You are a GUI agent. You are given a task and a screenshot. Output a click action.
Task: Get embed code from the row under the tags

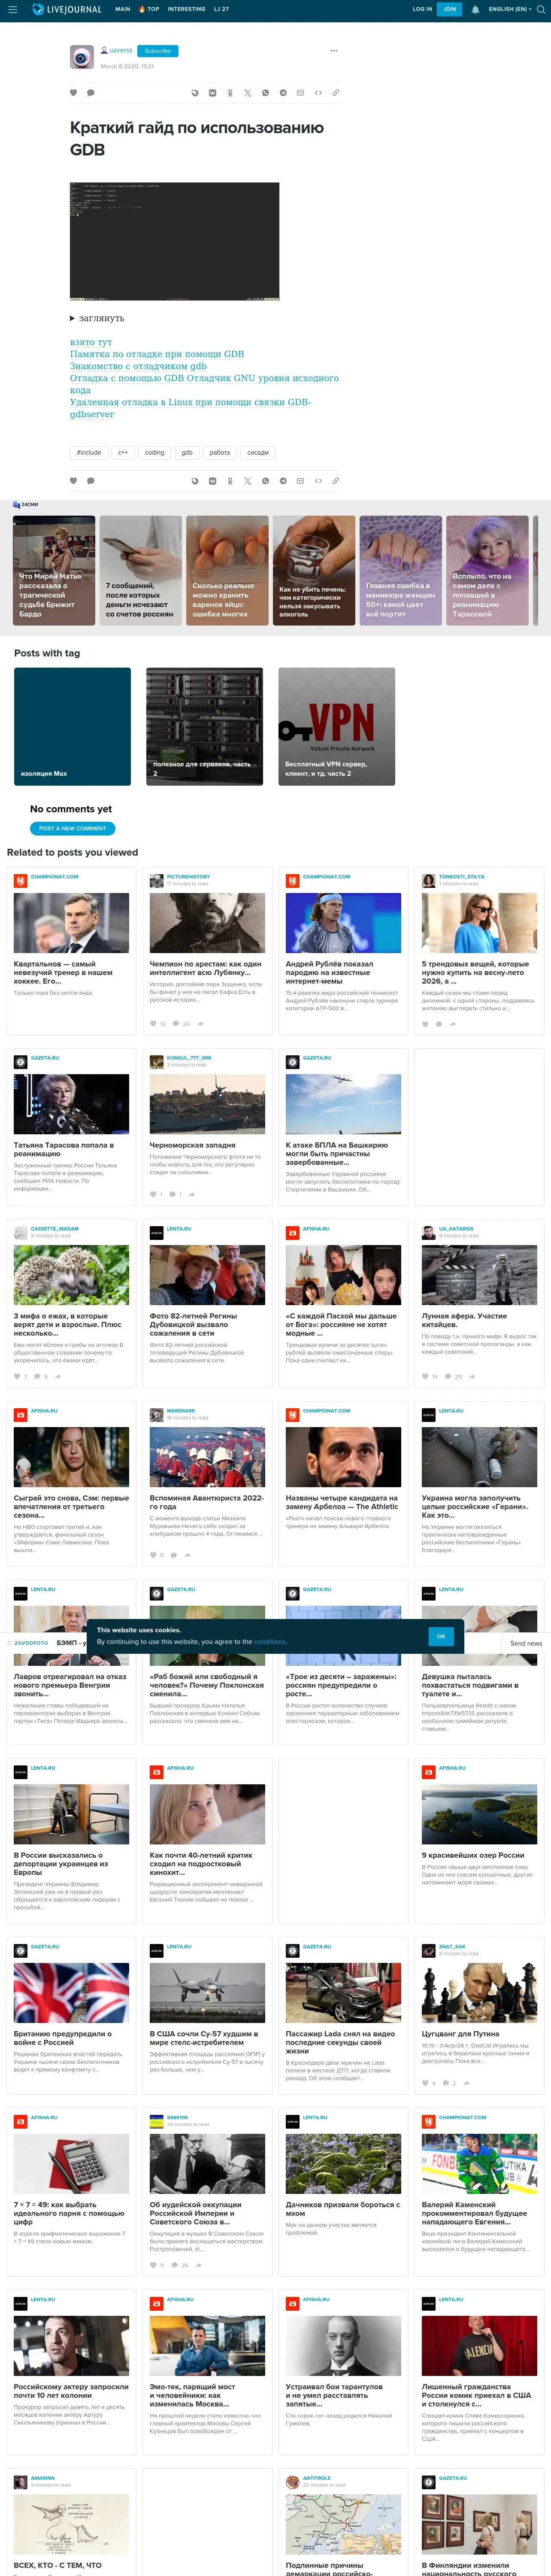pyautogui.click(x=318, y=481)
